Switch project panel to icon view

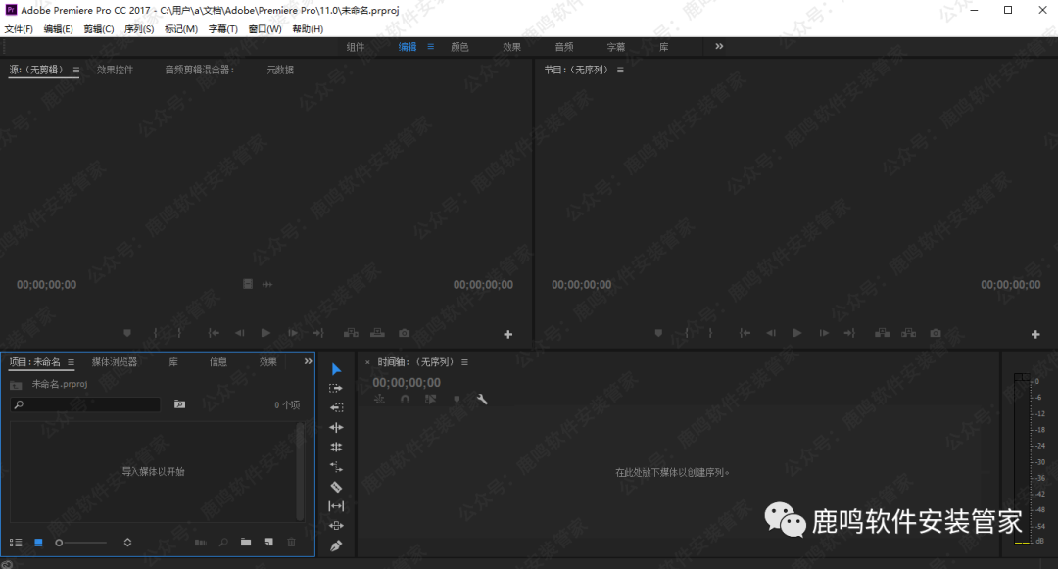click(x=38, y=542)
